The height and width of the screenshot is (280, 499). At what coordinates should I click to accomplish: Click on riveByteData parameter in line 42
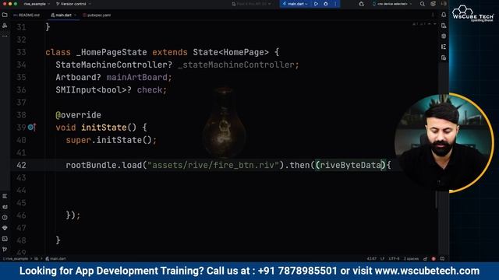click(x=350, y=165)
